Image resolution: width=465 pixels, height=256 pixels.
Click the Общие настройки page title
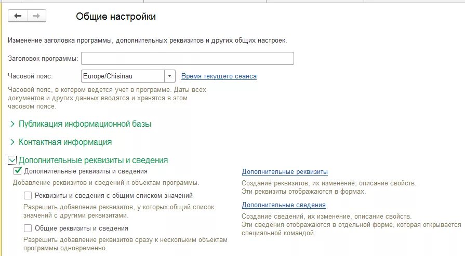click(116, 17)
